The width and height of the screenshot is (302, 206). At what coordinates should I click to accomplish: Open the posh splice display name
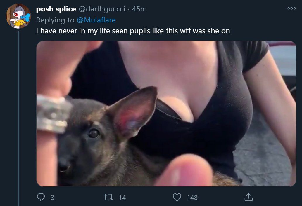click(x=56, y=9)
